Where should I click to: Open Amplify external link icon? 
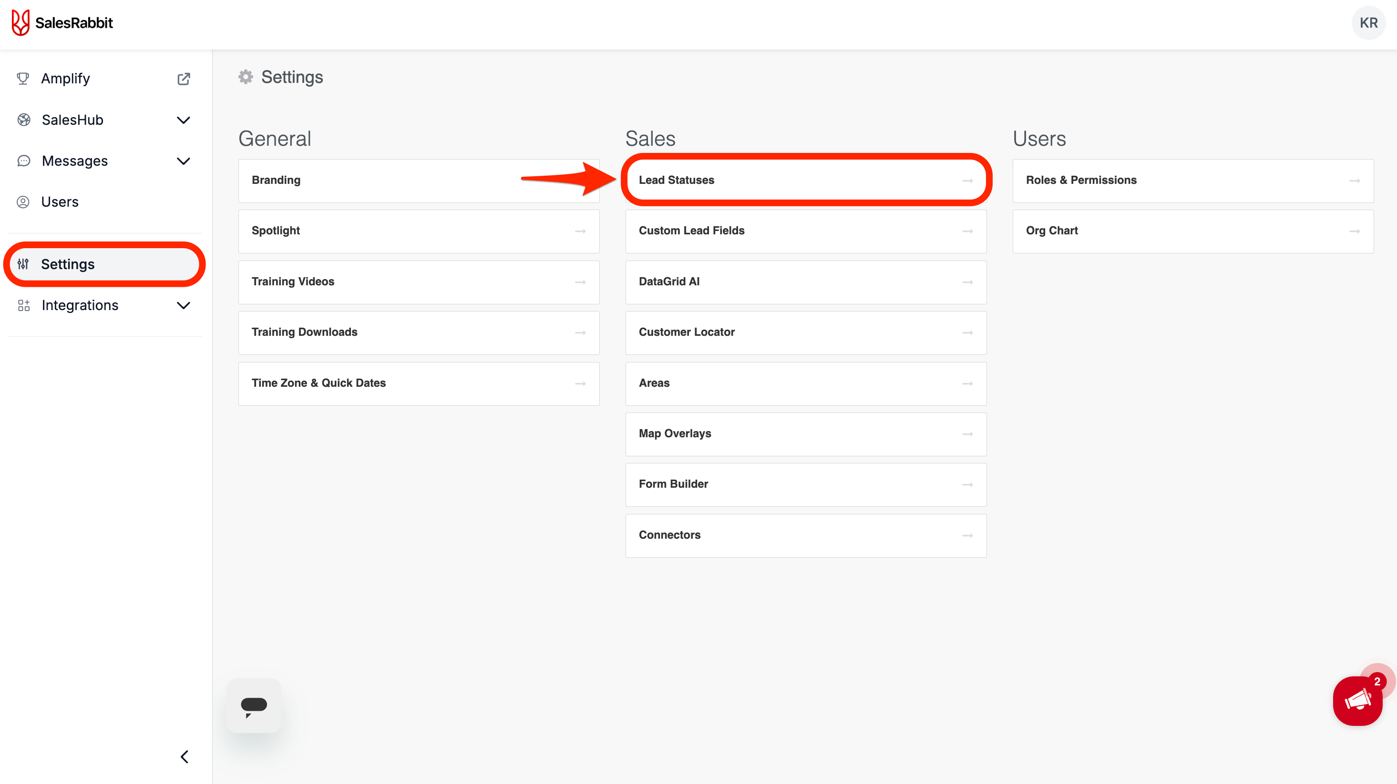click(184, 79)
